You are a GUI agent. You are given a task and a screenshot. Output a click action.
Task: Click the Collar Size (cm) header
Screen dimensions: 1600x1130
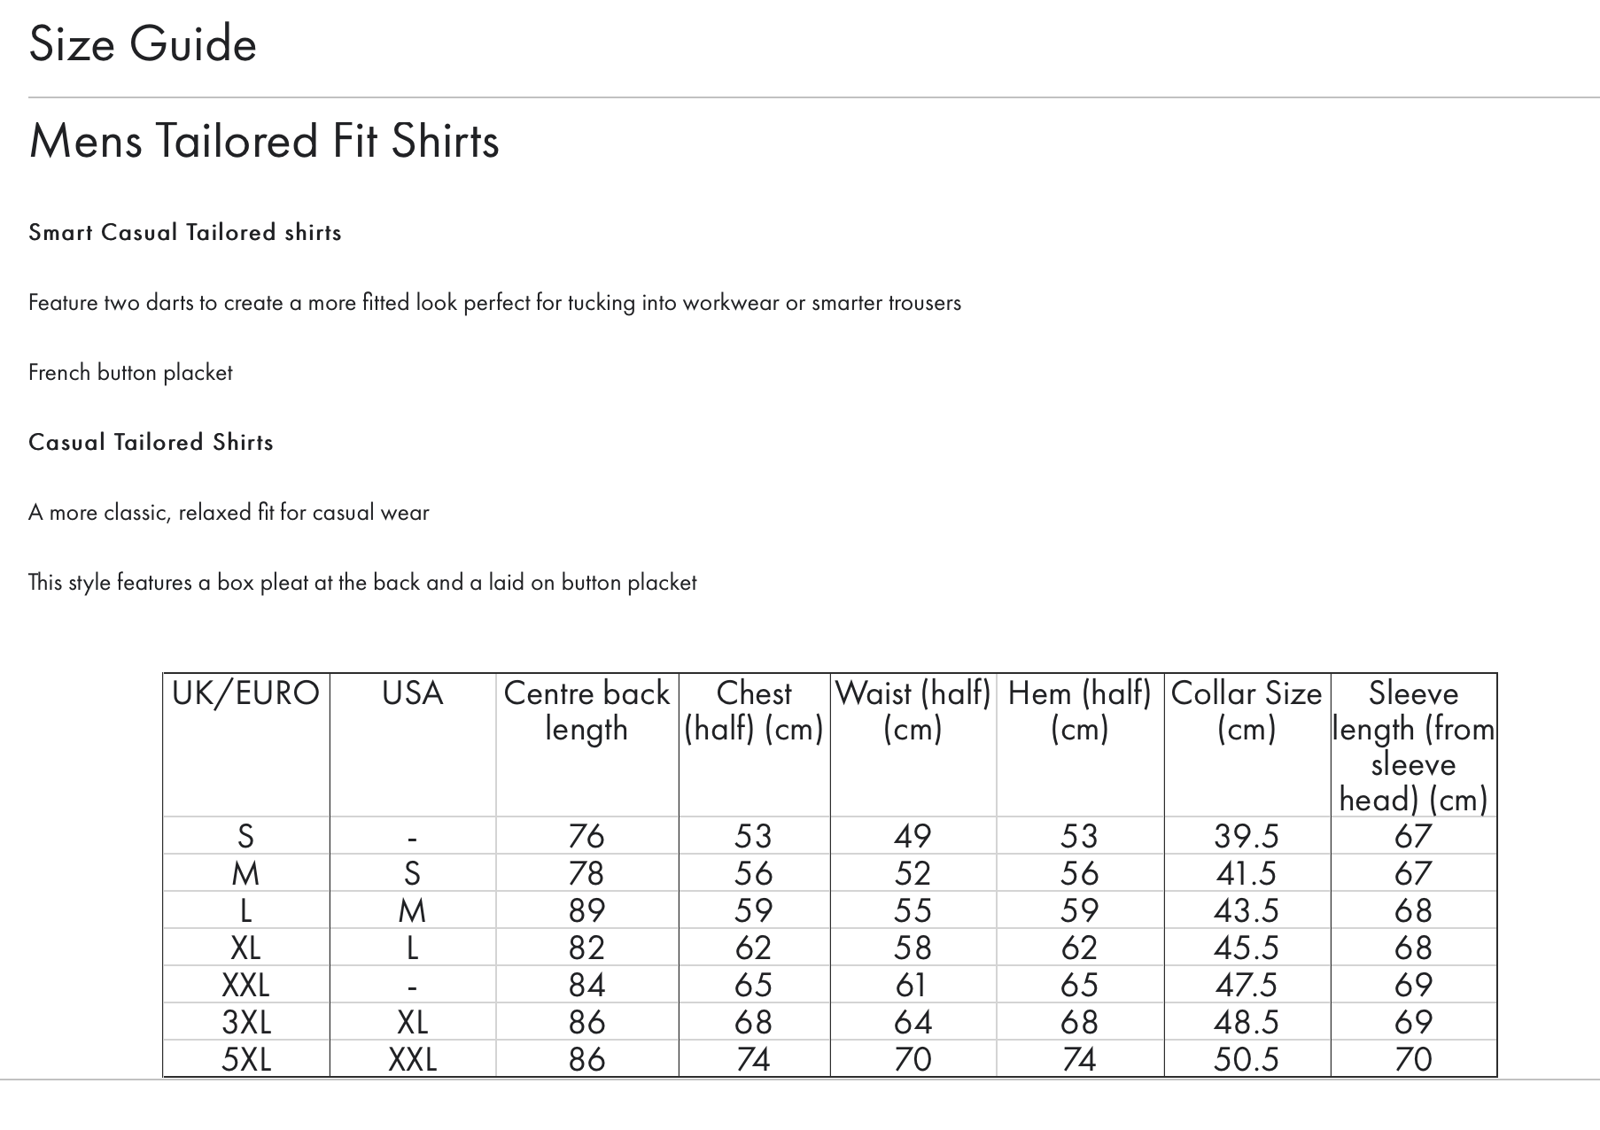1247,711
